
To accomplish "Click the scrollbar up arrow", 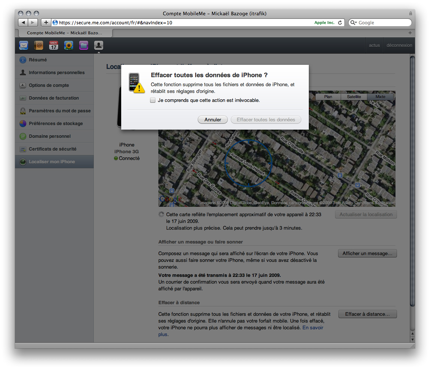I will click(x=412, y=334).
